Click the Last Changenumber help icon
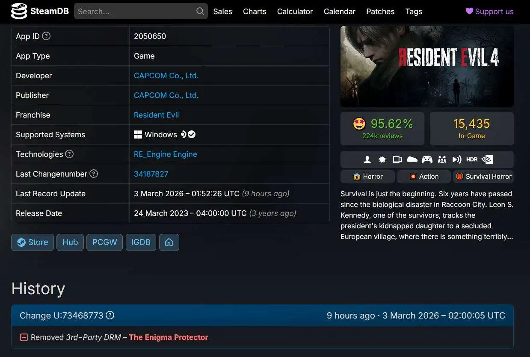Screen dimensions: 530x357 [94, 174]
